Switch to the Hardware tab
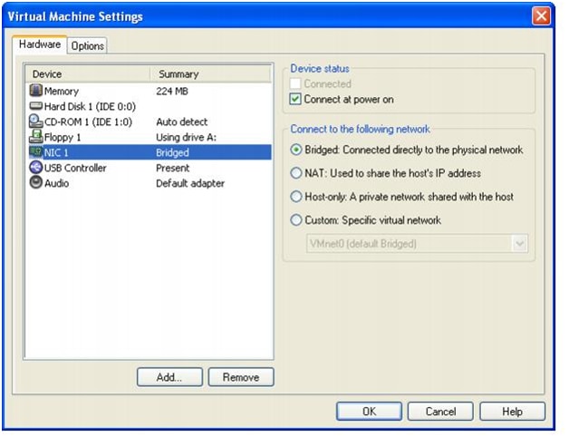Image resolution: width=569 pixels, height=437 pixels. [x=40, y=44]
